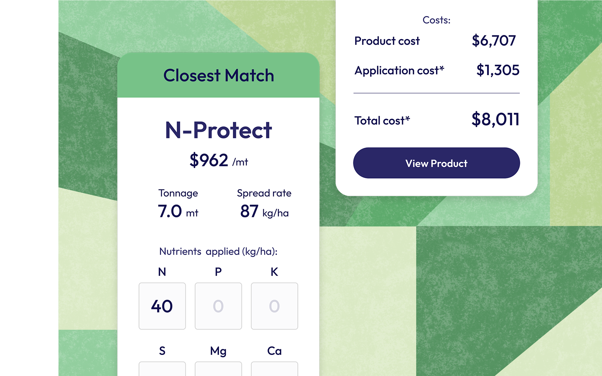Image resolution: width=602 pixels, height=376 pixels.
Task: Click the Product cost label
Action: [387, 41]
